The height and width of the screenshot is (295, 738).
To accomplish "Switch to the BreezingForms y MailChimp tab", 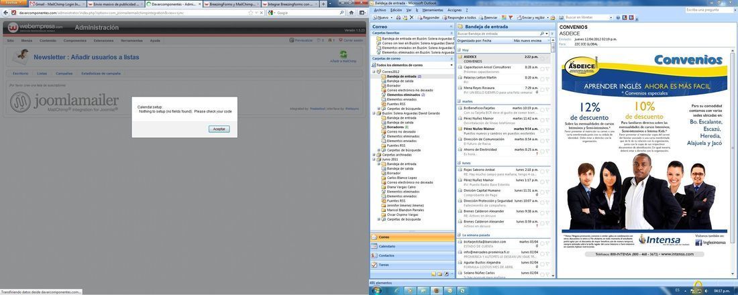I will pyautogui.click(x=231, y=4).
